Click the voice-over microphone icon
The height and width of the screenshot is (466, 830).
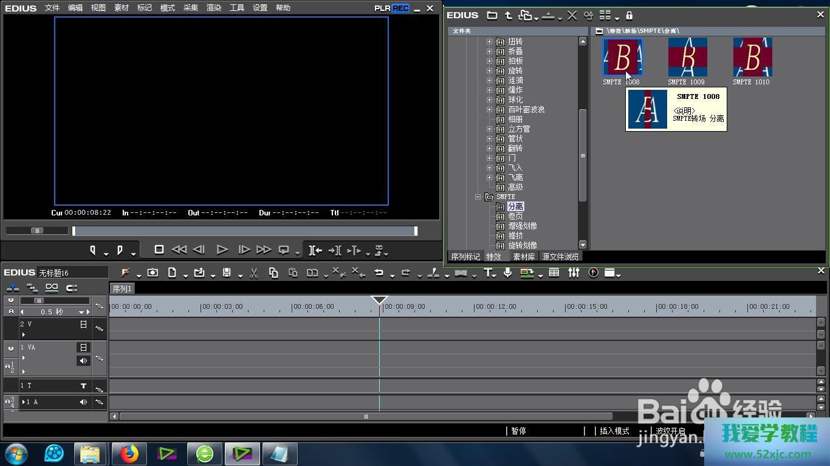click(x=507, y=273)
